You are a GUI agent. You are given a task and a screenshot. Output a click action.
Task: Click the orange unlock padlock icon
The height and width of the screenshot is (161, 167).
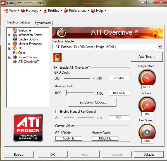[57, 57]
